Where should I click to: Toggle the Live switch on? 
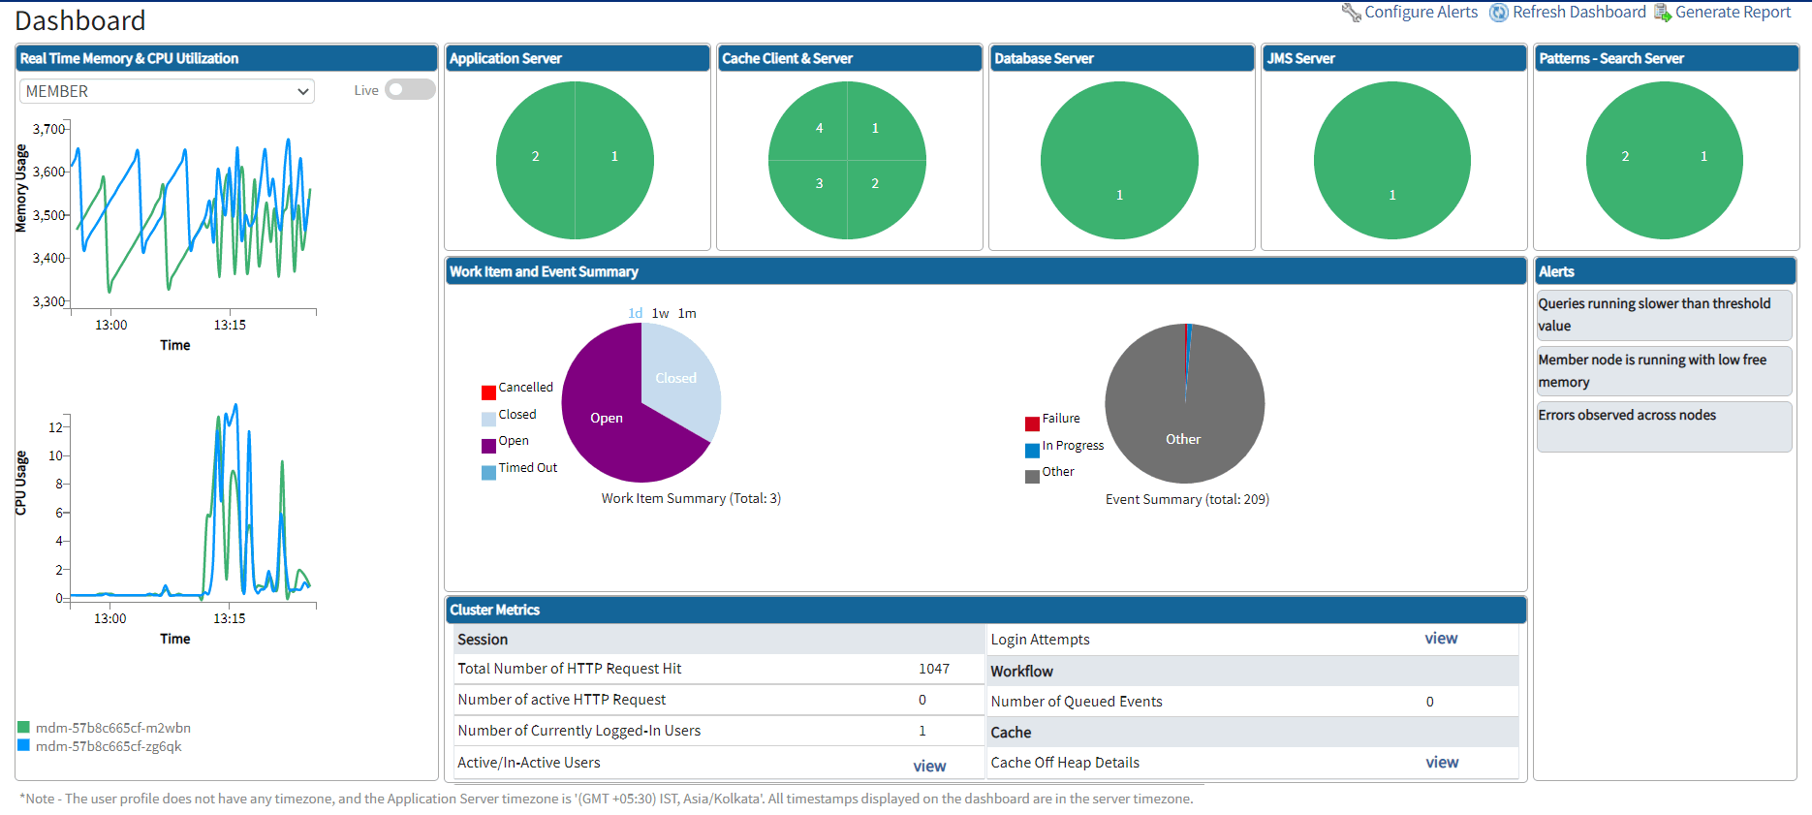point(410,90)
